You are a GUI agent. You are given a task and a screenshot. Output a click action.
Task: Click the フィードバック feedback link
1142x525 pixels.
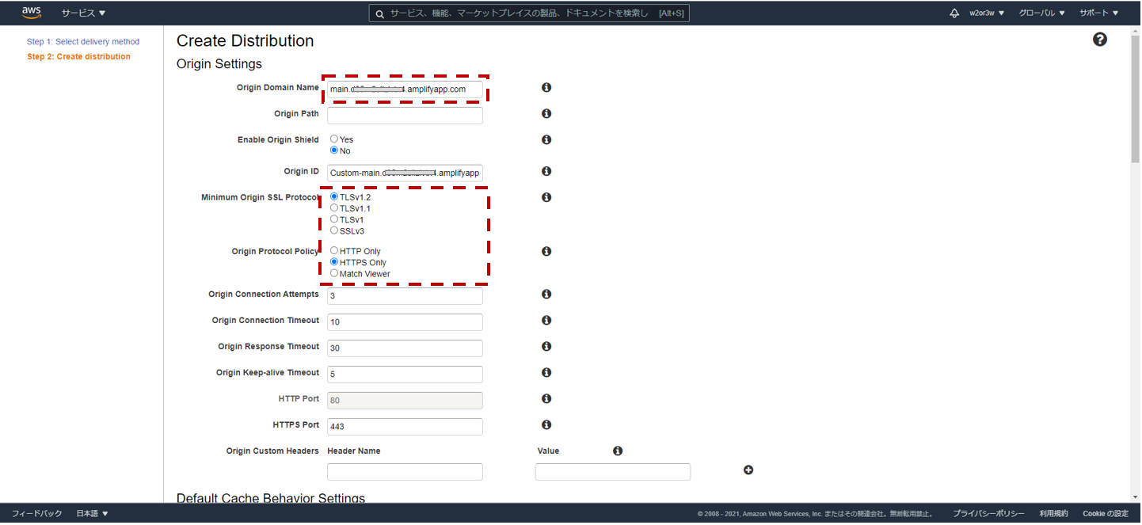tap(37, 514)
